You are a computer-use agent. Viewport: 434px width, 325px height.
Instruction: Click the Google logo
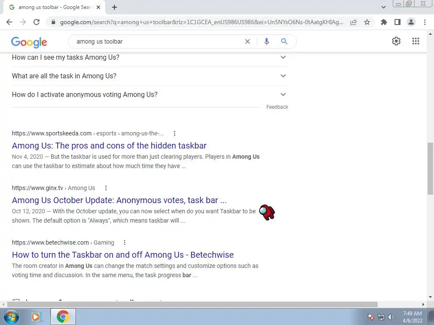[x=29, y=42]
